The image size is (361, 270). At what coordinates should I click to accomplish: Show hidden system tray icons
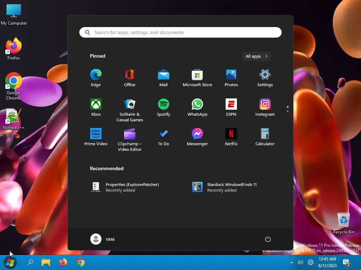tap(292, 262)
